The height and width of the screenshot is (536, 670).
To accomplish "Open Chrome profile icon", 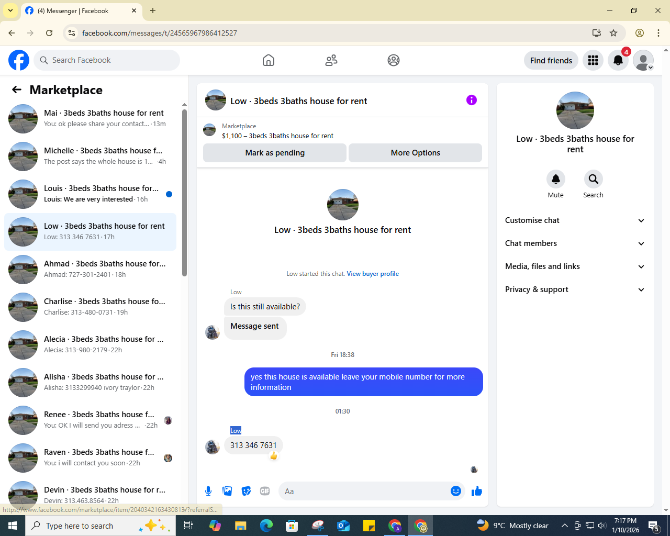I will 640,33.
